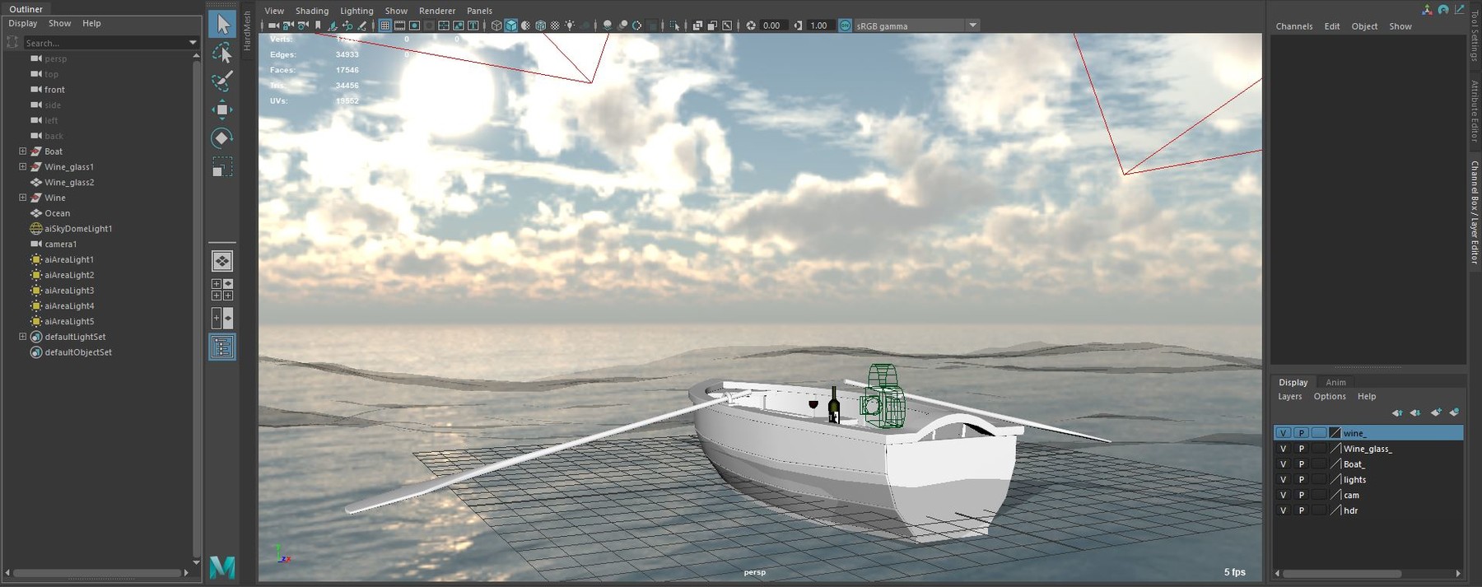This screenshot has width=1482, height=587.
Task: Toggle visibility of Boat_ layer
Action: coord(1283,464)
